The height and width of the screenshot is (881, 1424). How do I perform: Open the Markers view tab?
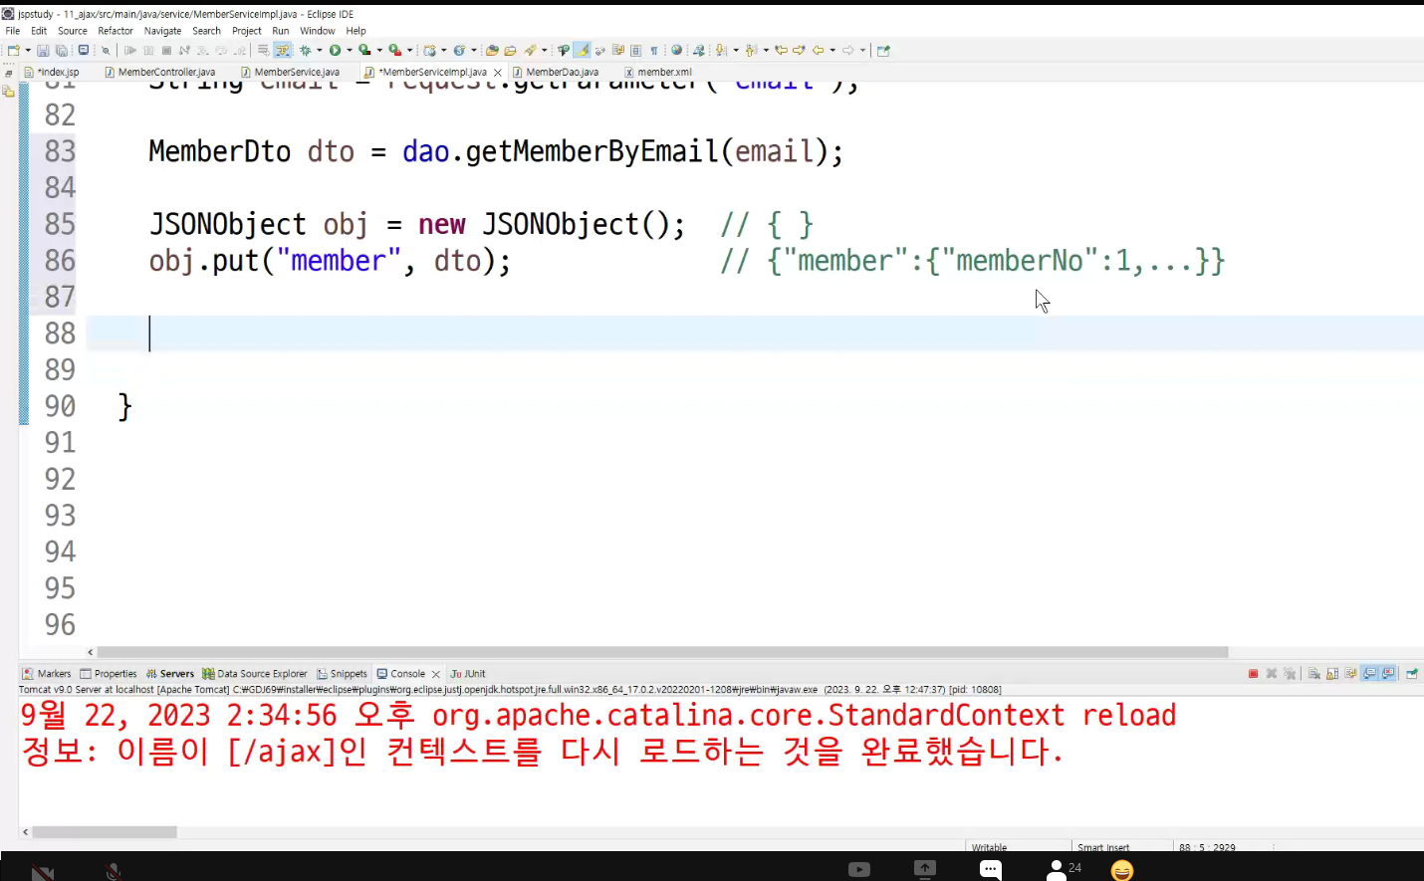[47, 674]
